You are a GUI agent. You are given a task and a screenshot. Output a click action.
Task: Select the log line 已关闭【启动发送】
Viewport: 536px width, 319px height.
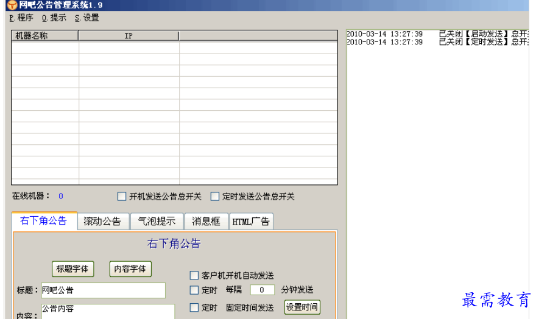tap(437, 34)
